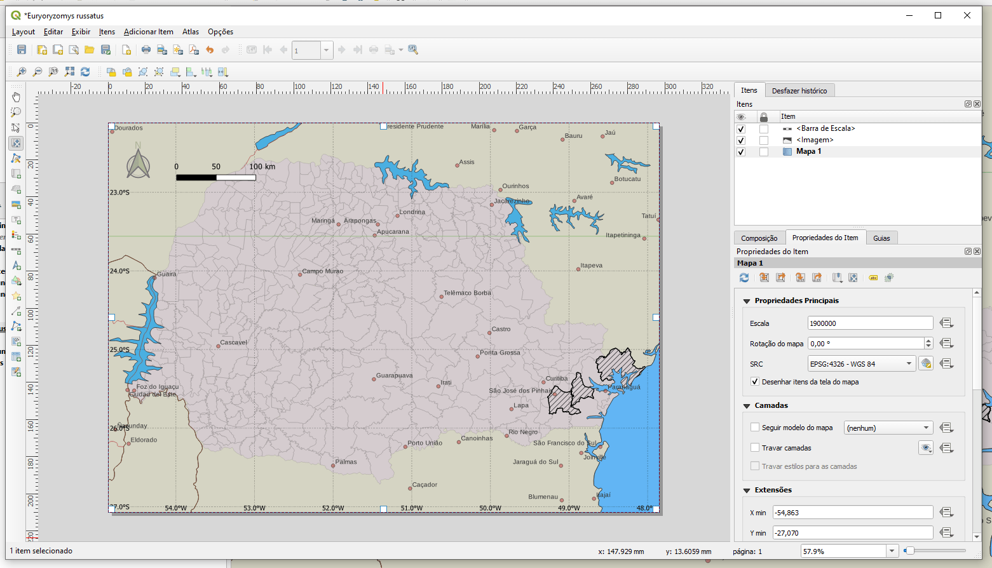Hide the Barra de Escala item

tap(740, 129)
